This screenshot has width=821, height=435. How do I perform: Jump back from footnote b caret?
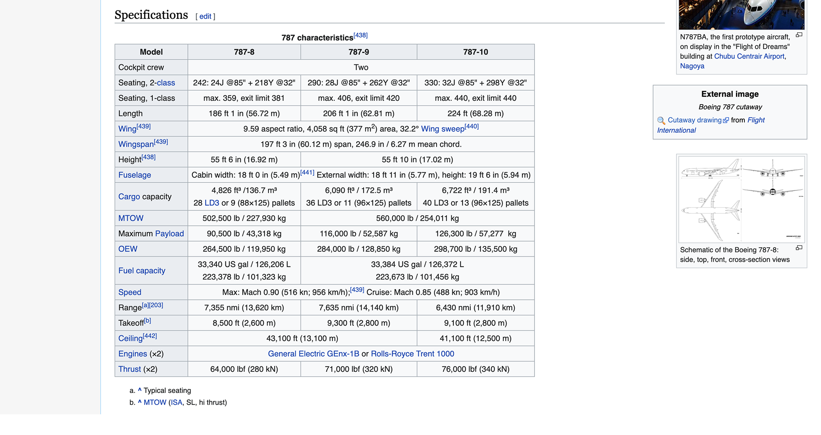(x=139, y=402)
